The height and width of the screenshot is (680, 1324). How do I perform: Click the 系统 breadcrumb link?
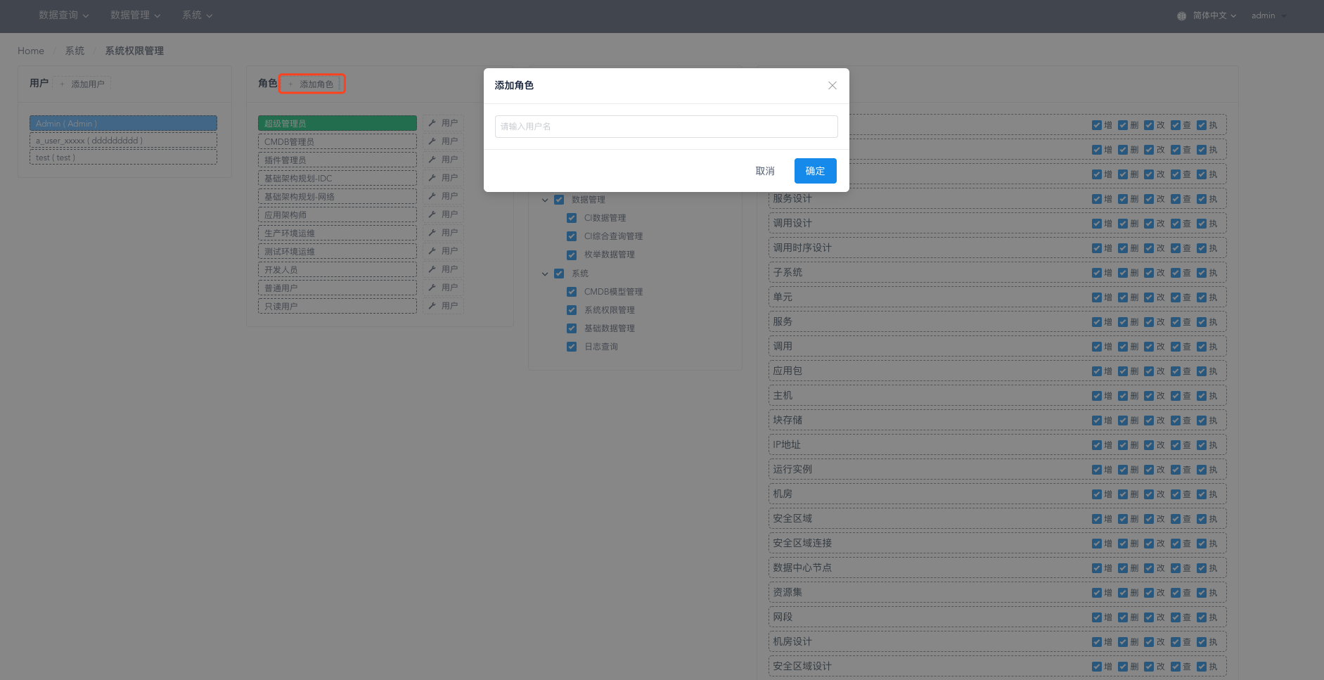tap(75, 51)
